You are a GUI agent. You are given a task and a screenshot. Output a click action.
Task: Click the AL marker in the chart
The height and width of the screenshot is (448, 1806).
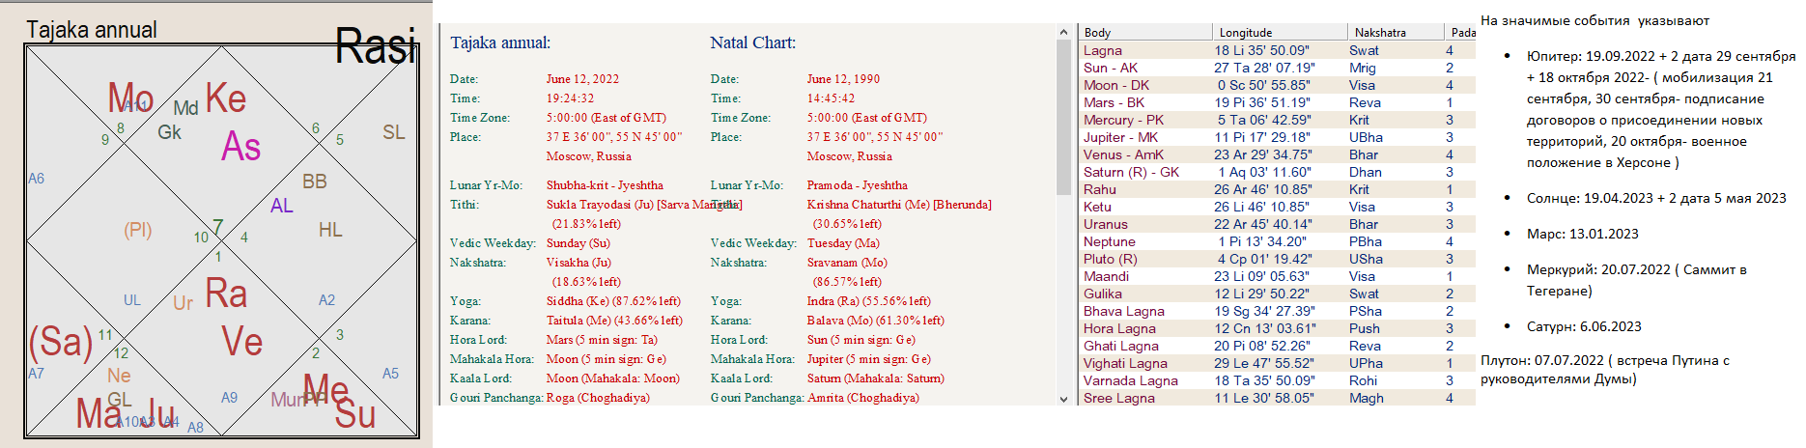click(x=281, y=206)
